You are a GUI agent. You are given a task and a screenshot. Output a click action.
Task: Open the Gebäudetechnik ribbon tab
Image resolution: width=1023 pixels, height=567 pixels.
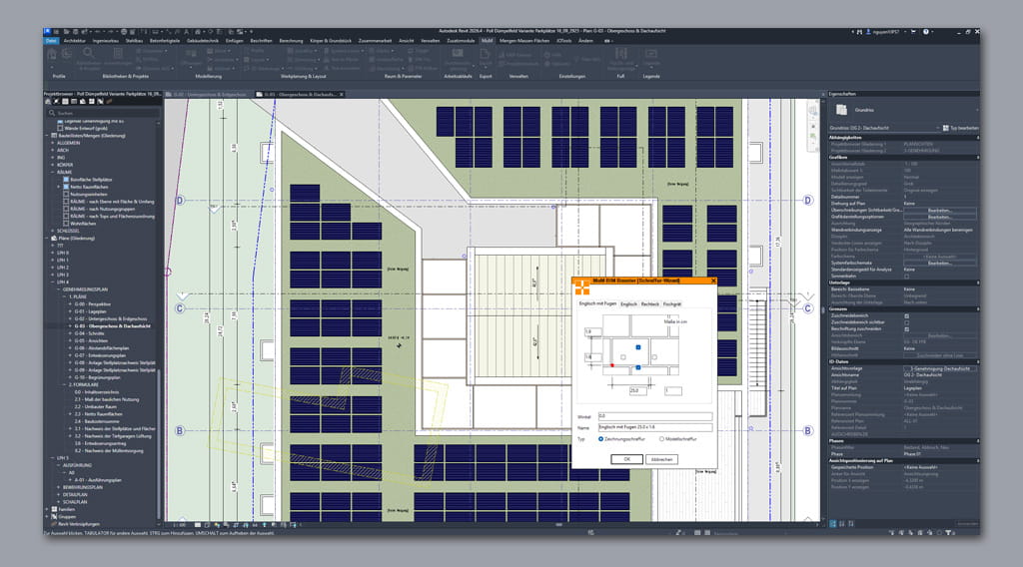point(203,40)
